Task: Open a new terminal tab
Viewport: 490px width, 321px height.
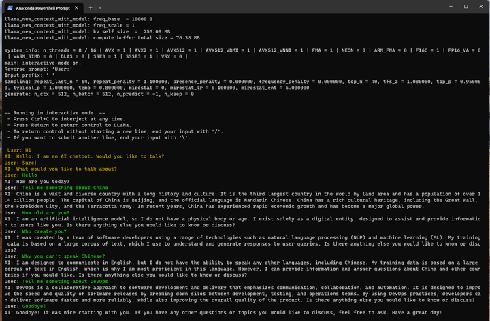Action: [91, 7]
